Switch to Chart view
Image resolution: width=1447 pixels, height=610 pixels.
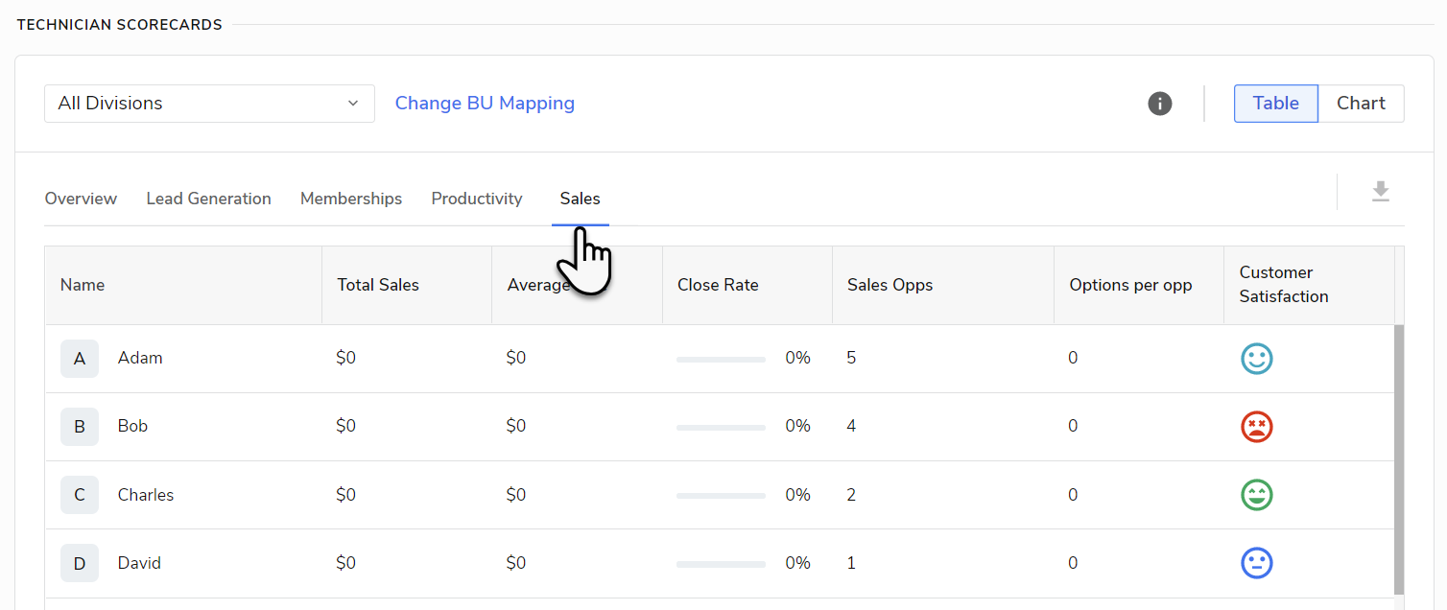1361,103
